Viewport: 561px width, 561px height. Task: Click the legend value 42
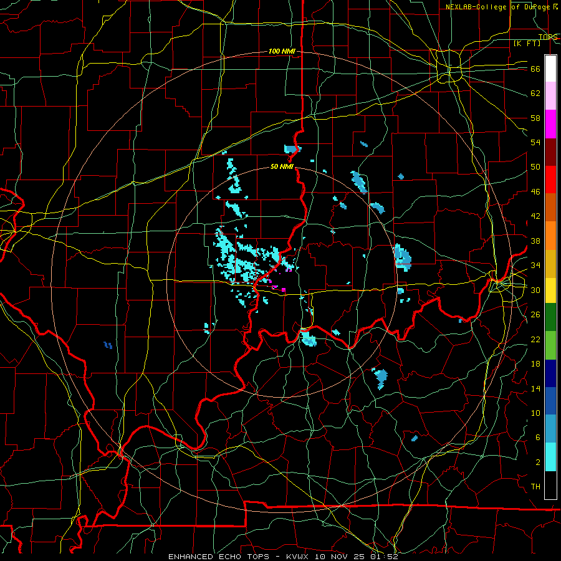(535, 216)
